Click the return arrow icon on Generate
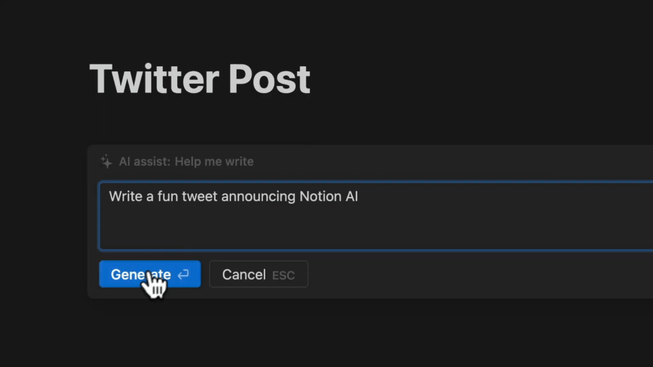Viewport: 653px width, 367px height. pyautogui.click(x=183, y=275)
